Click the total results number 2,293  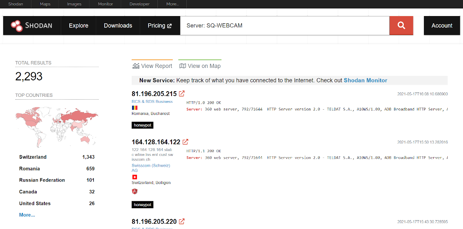coord(29,77)
